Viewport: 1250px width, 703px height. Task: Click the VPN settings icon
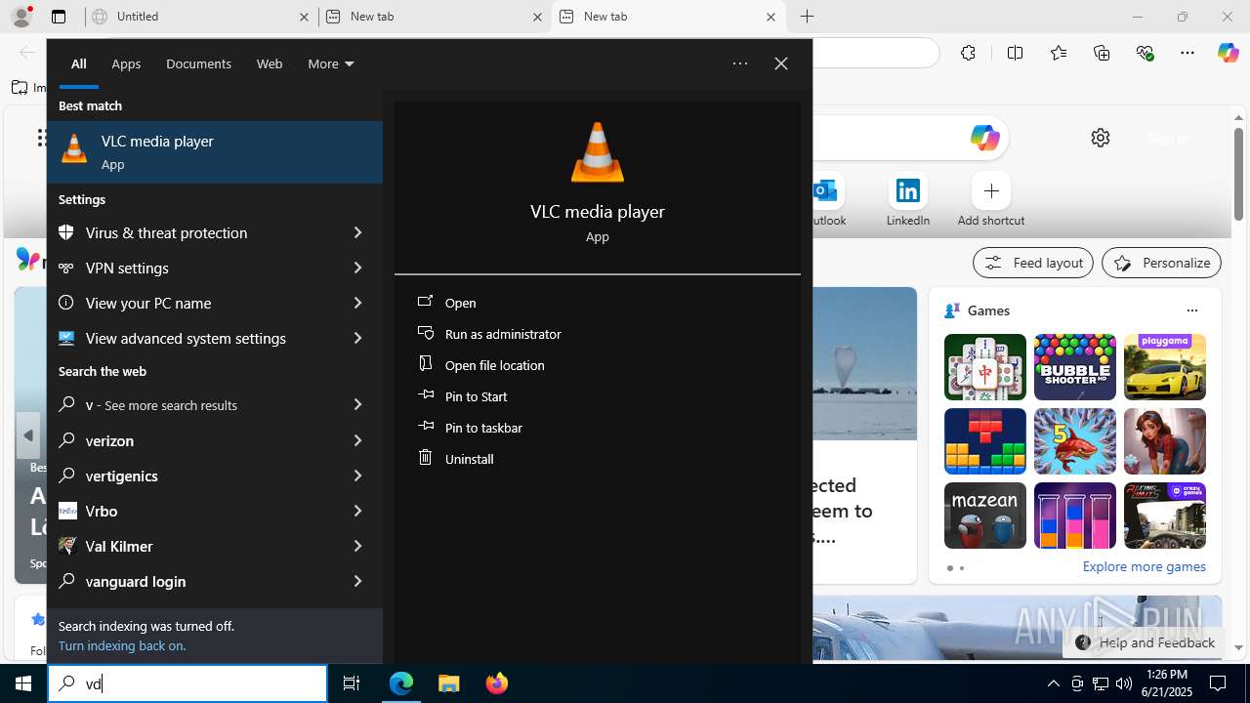click(x=66, y=268)
